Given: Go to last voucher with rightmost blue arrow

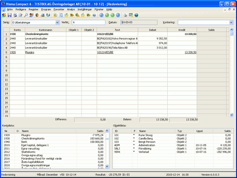Looking at the screenshot, I should point(118,15).
